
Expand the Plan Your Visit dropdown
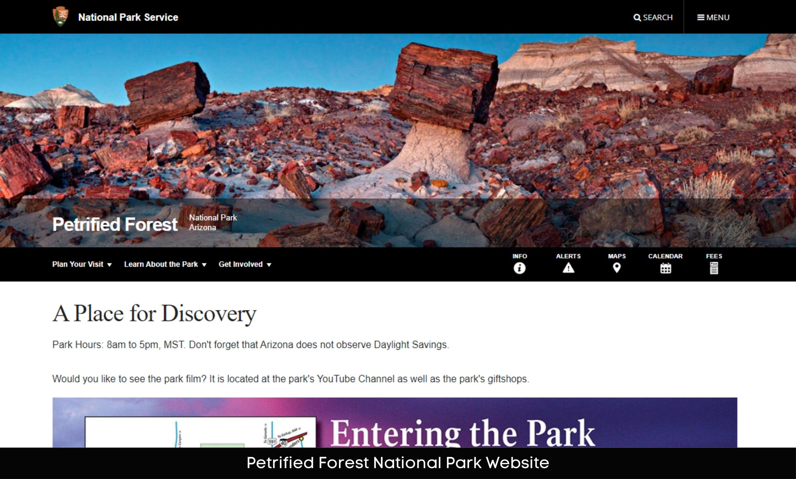pos(82,264)
